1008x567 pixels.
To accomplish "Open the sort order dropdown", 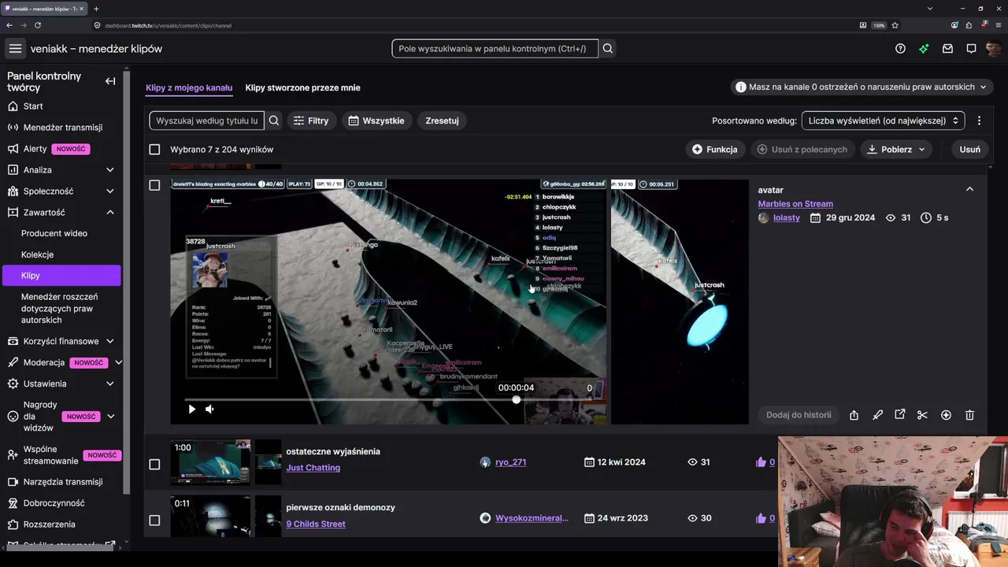I will tap(884, 120).
